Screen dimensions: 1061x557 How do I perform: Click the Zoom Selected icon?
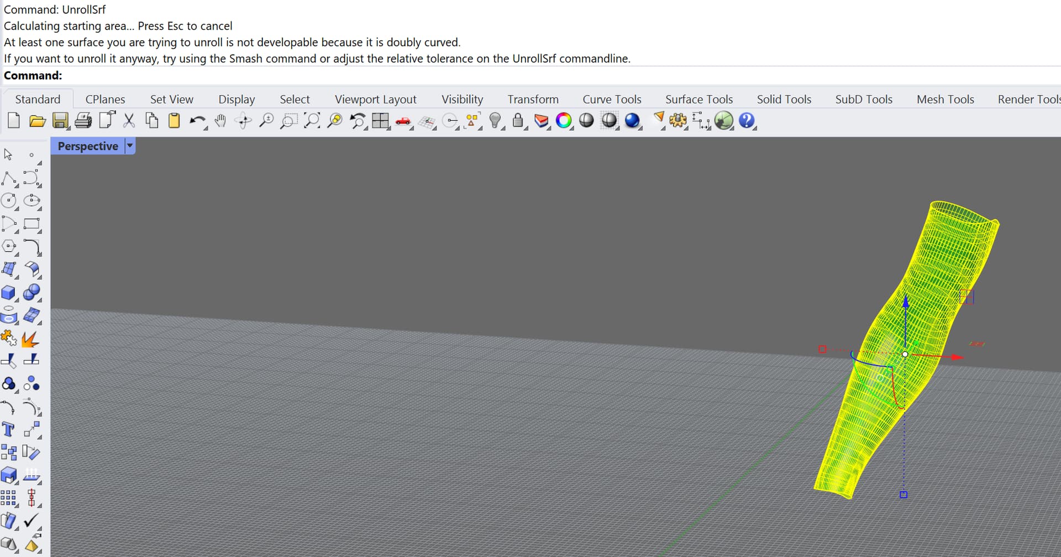coord(335,120)
